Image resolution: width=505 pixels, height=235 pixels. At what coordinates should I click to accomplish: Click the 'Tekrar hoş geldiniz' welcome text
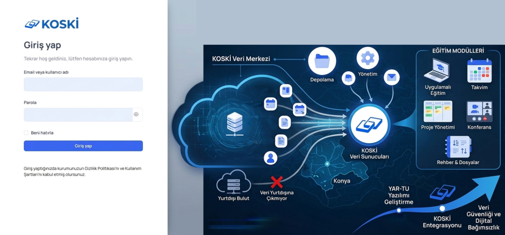point(78,59)
